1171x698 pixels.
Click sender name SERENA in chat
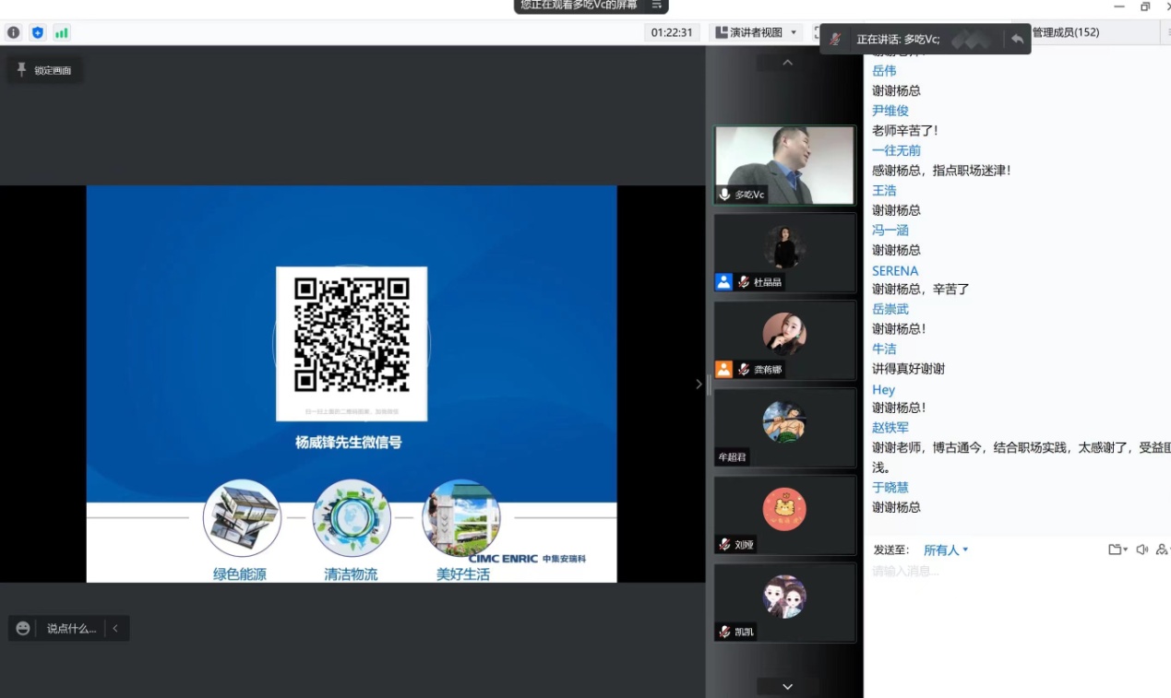895,270
